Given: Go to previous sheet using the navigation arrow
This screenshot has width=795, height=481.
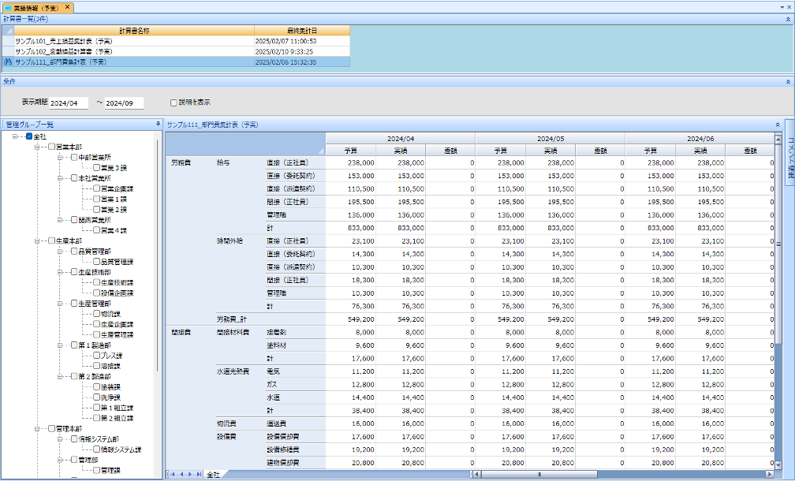Looking at the screenshot, I should [181, 475].
